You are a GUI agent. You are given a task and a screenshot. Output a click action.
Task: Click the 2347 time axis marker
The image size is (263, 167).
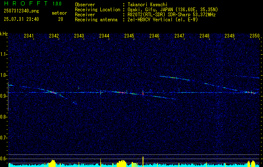pos(179,35)
